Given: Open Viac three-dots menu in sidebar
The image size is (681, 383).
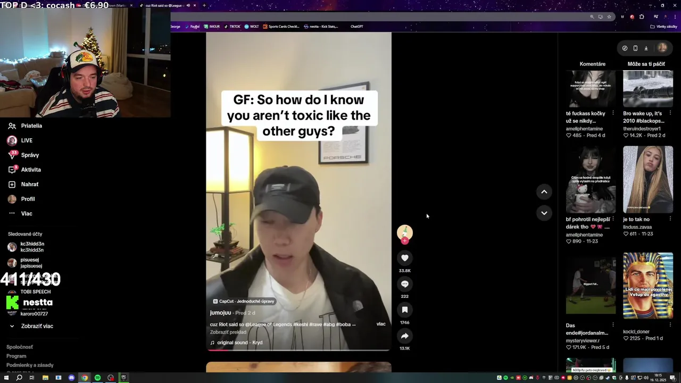Looking at the screenshot, I should 12,213.
